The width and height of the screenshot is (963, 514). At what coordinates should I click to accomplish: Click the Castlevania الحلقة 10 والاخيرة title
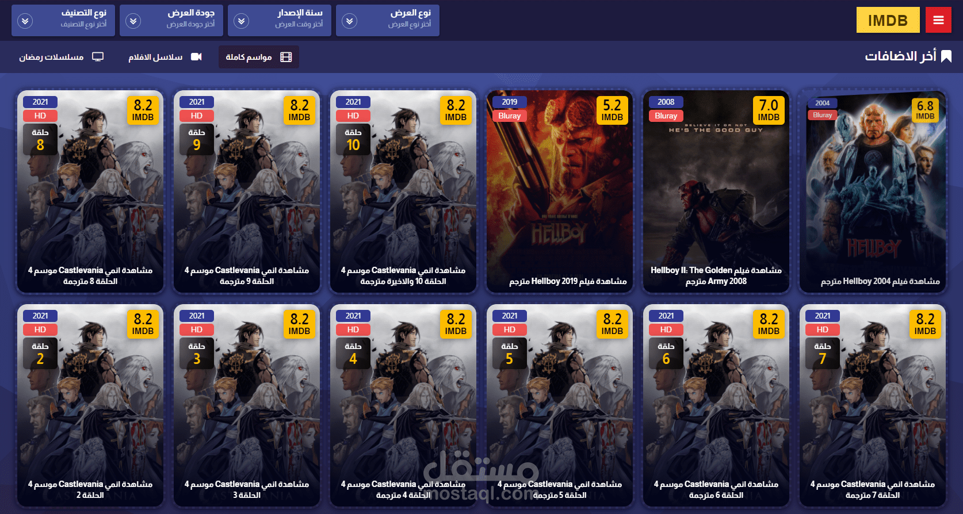point(403,275)
